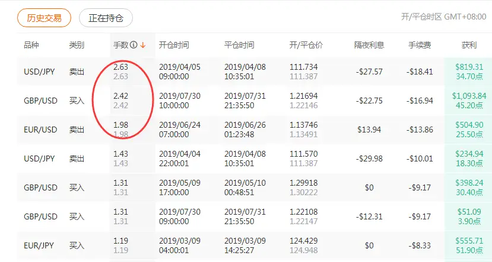The height and width of the screenshot is (262, 492).
Task: Select GBP/USD opened 2019/05/09
Action: pos(40,187)
